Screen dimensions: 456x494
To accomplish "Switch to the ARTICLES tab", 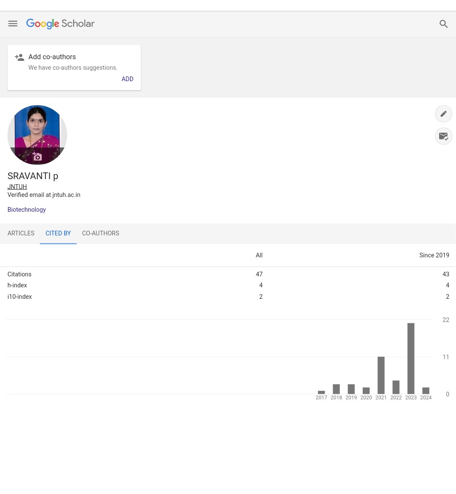I will (x=21, y=233).
